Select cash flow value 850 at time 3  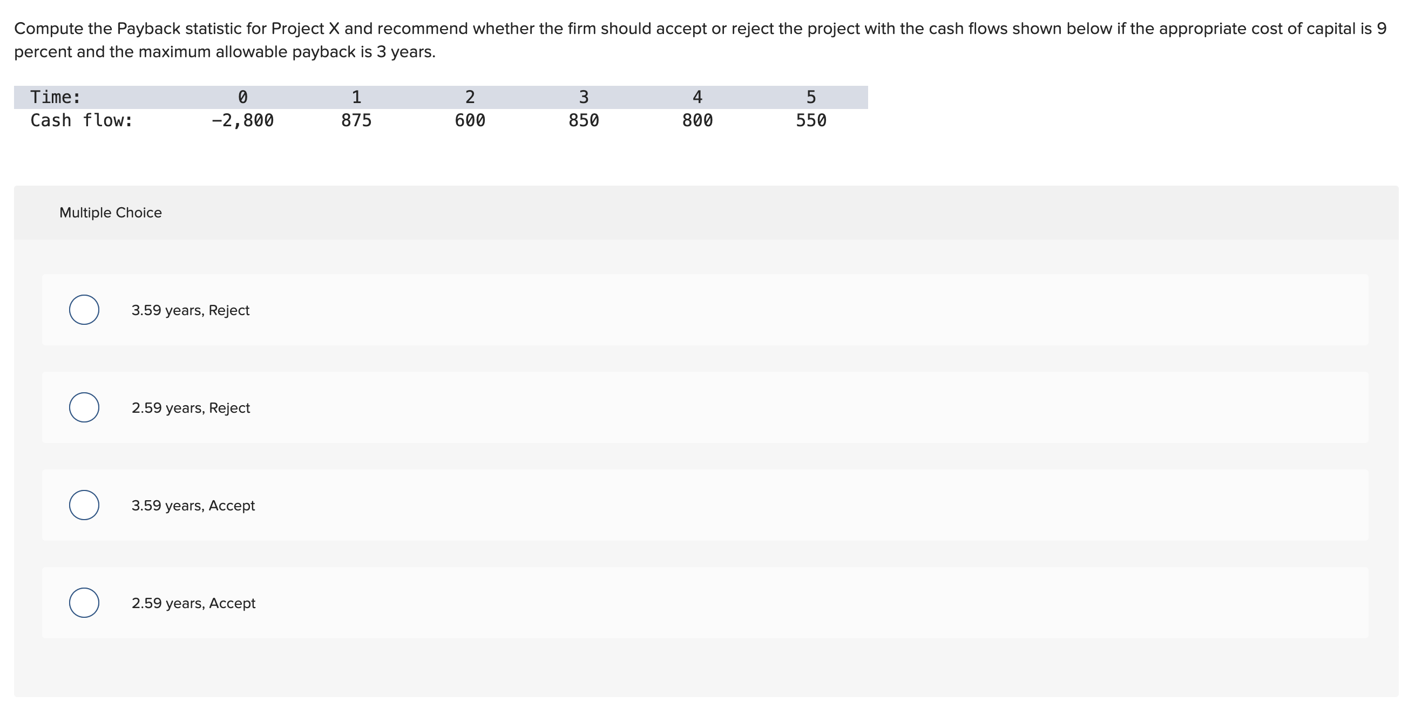pyautogui.click(x=584, y=120)
